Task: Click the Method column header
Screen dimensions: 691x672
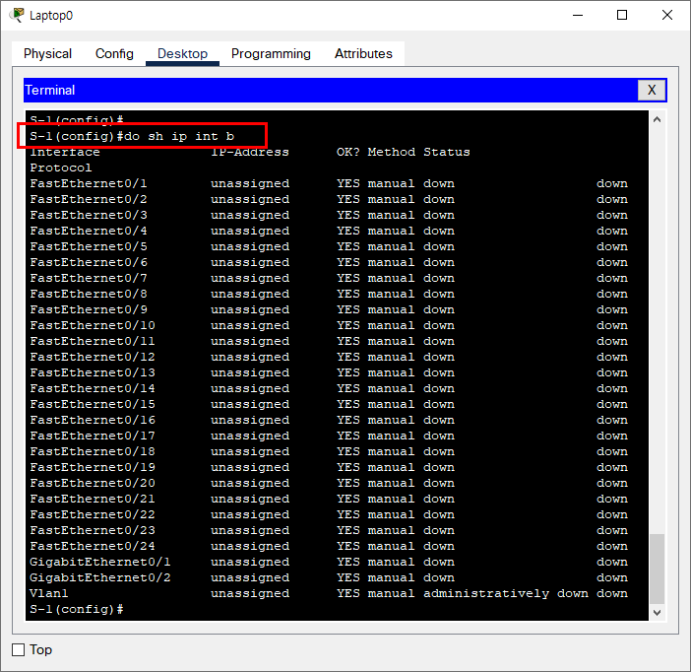Action: point(392,152)
